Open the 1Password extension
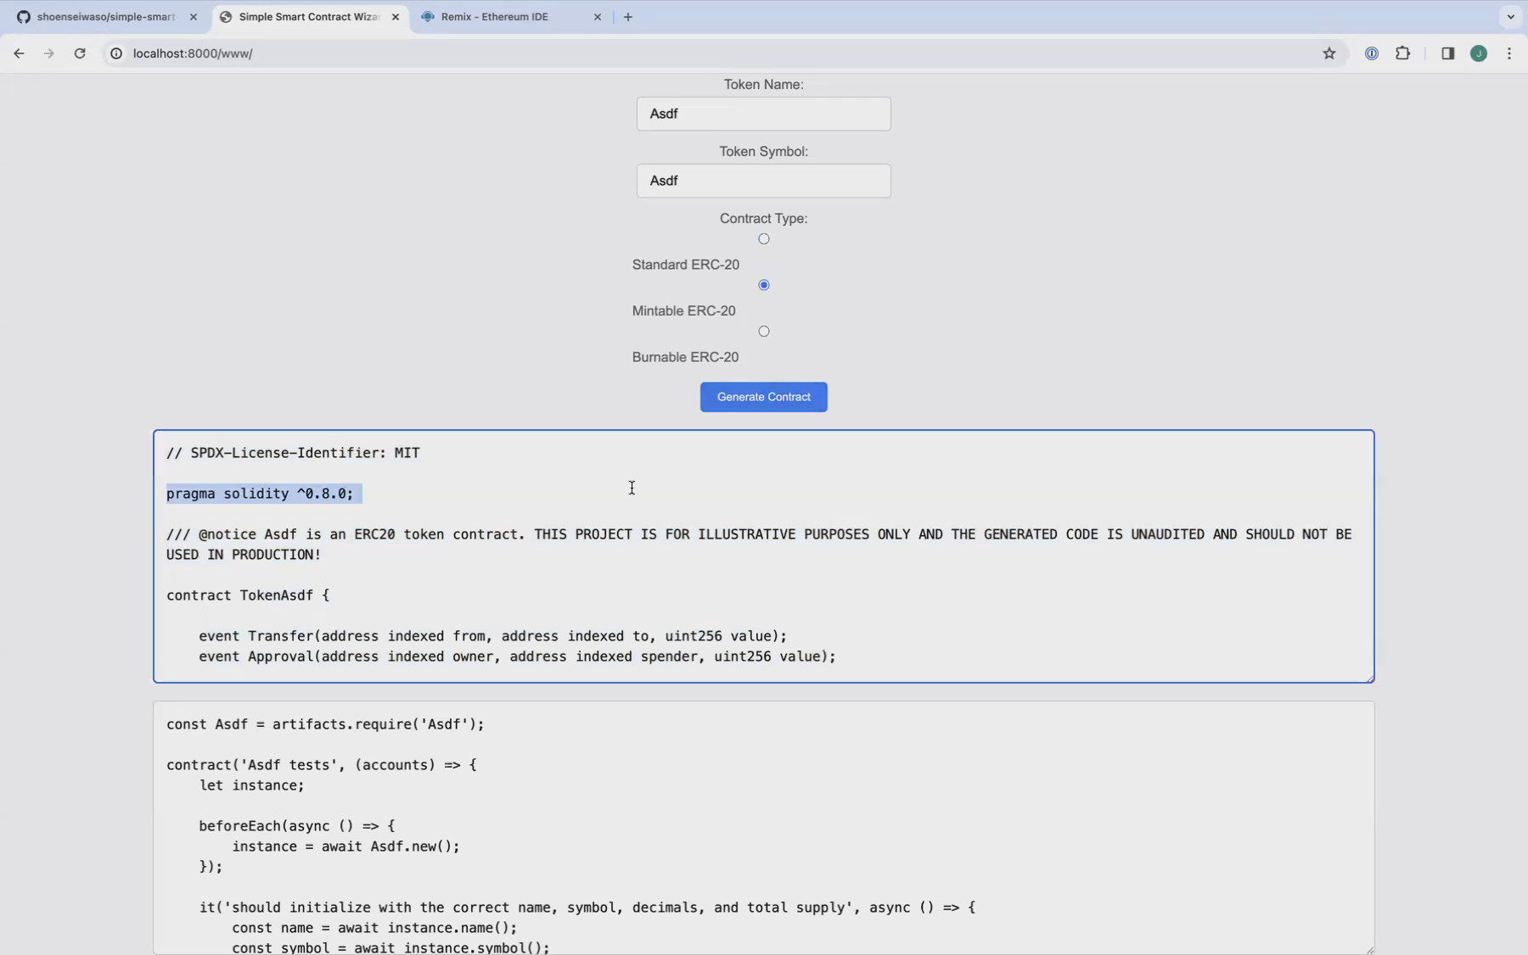The height and width of the screenshot is (955, 1528). pos(1372,53)
